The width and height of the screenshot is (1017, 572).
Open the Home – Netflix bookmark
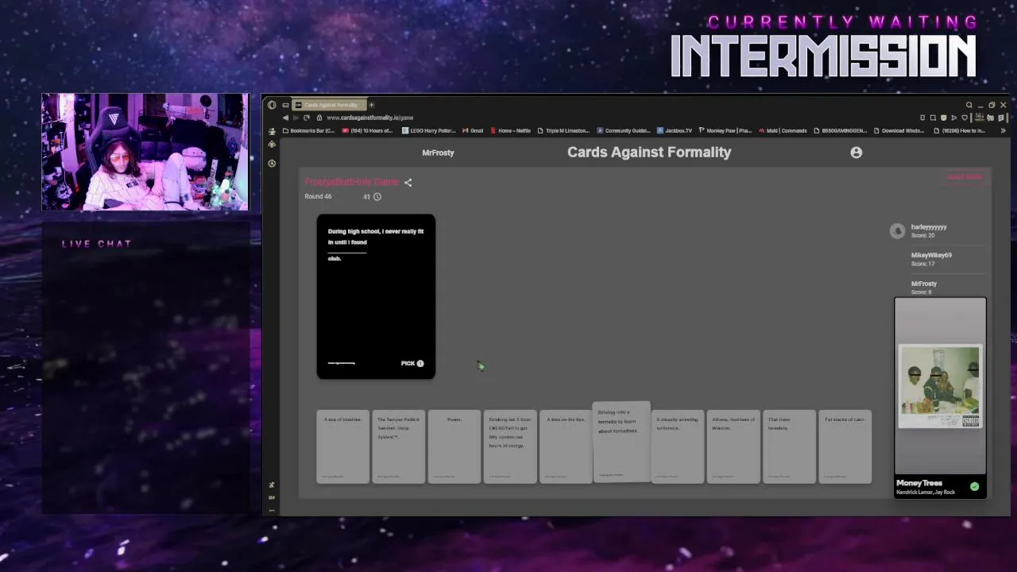click(x=511, y=130)
